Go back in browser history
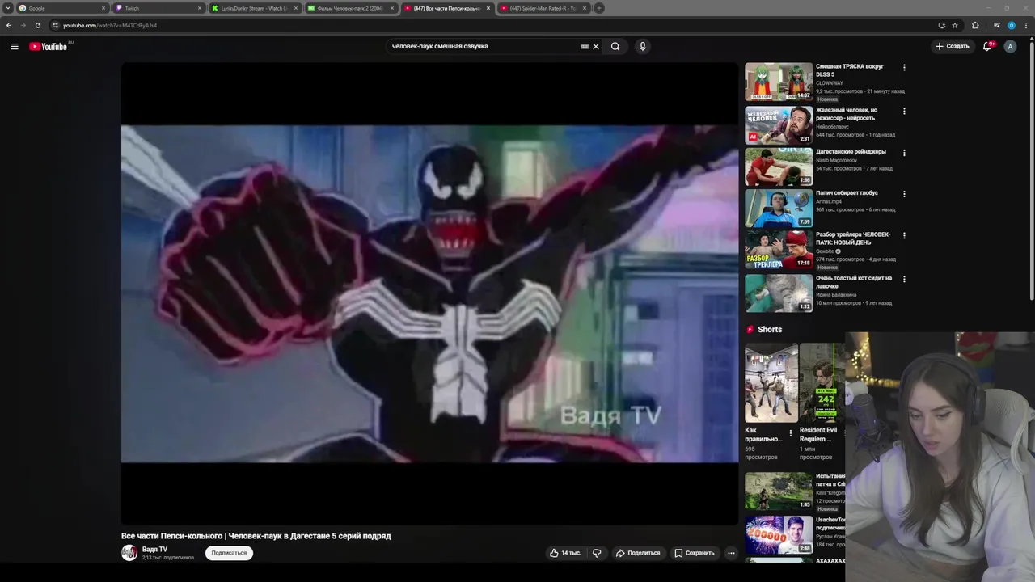This screenshot has height=582, width=1035. (x=9, y=25)
